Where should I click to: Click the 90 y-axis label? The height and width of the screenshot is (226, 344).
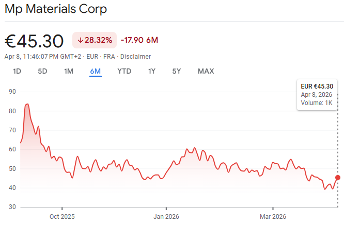(12, 92)
